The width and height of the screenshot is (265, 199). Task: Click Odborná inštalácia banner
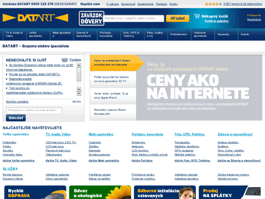click(x=165, y=192)
